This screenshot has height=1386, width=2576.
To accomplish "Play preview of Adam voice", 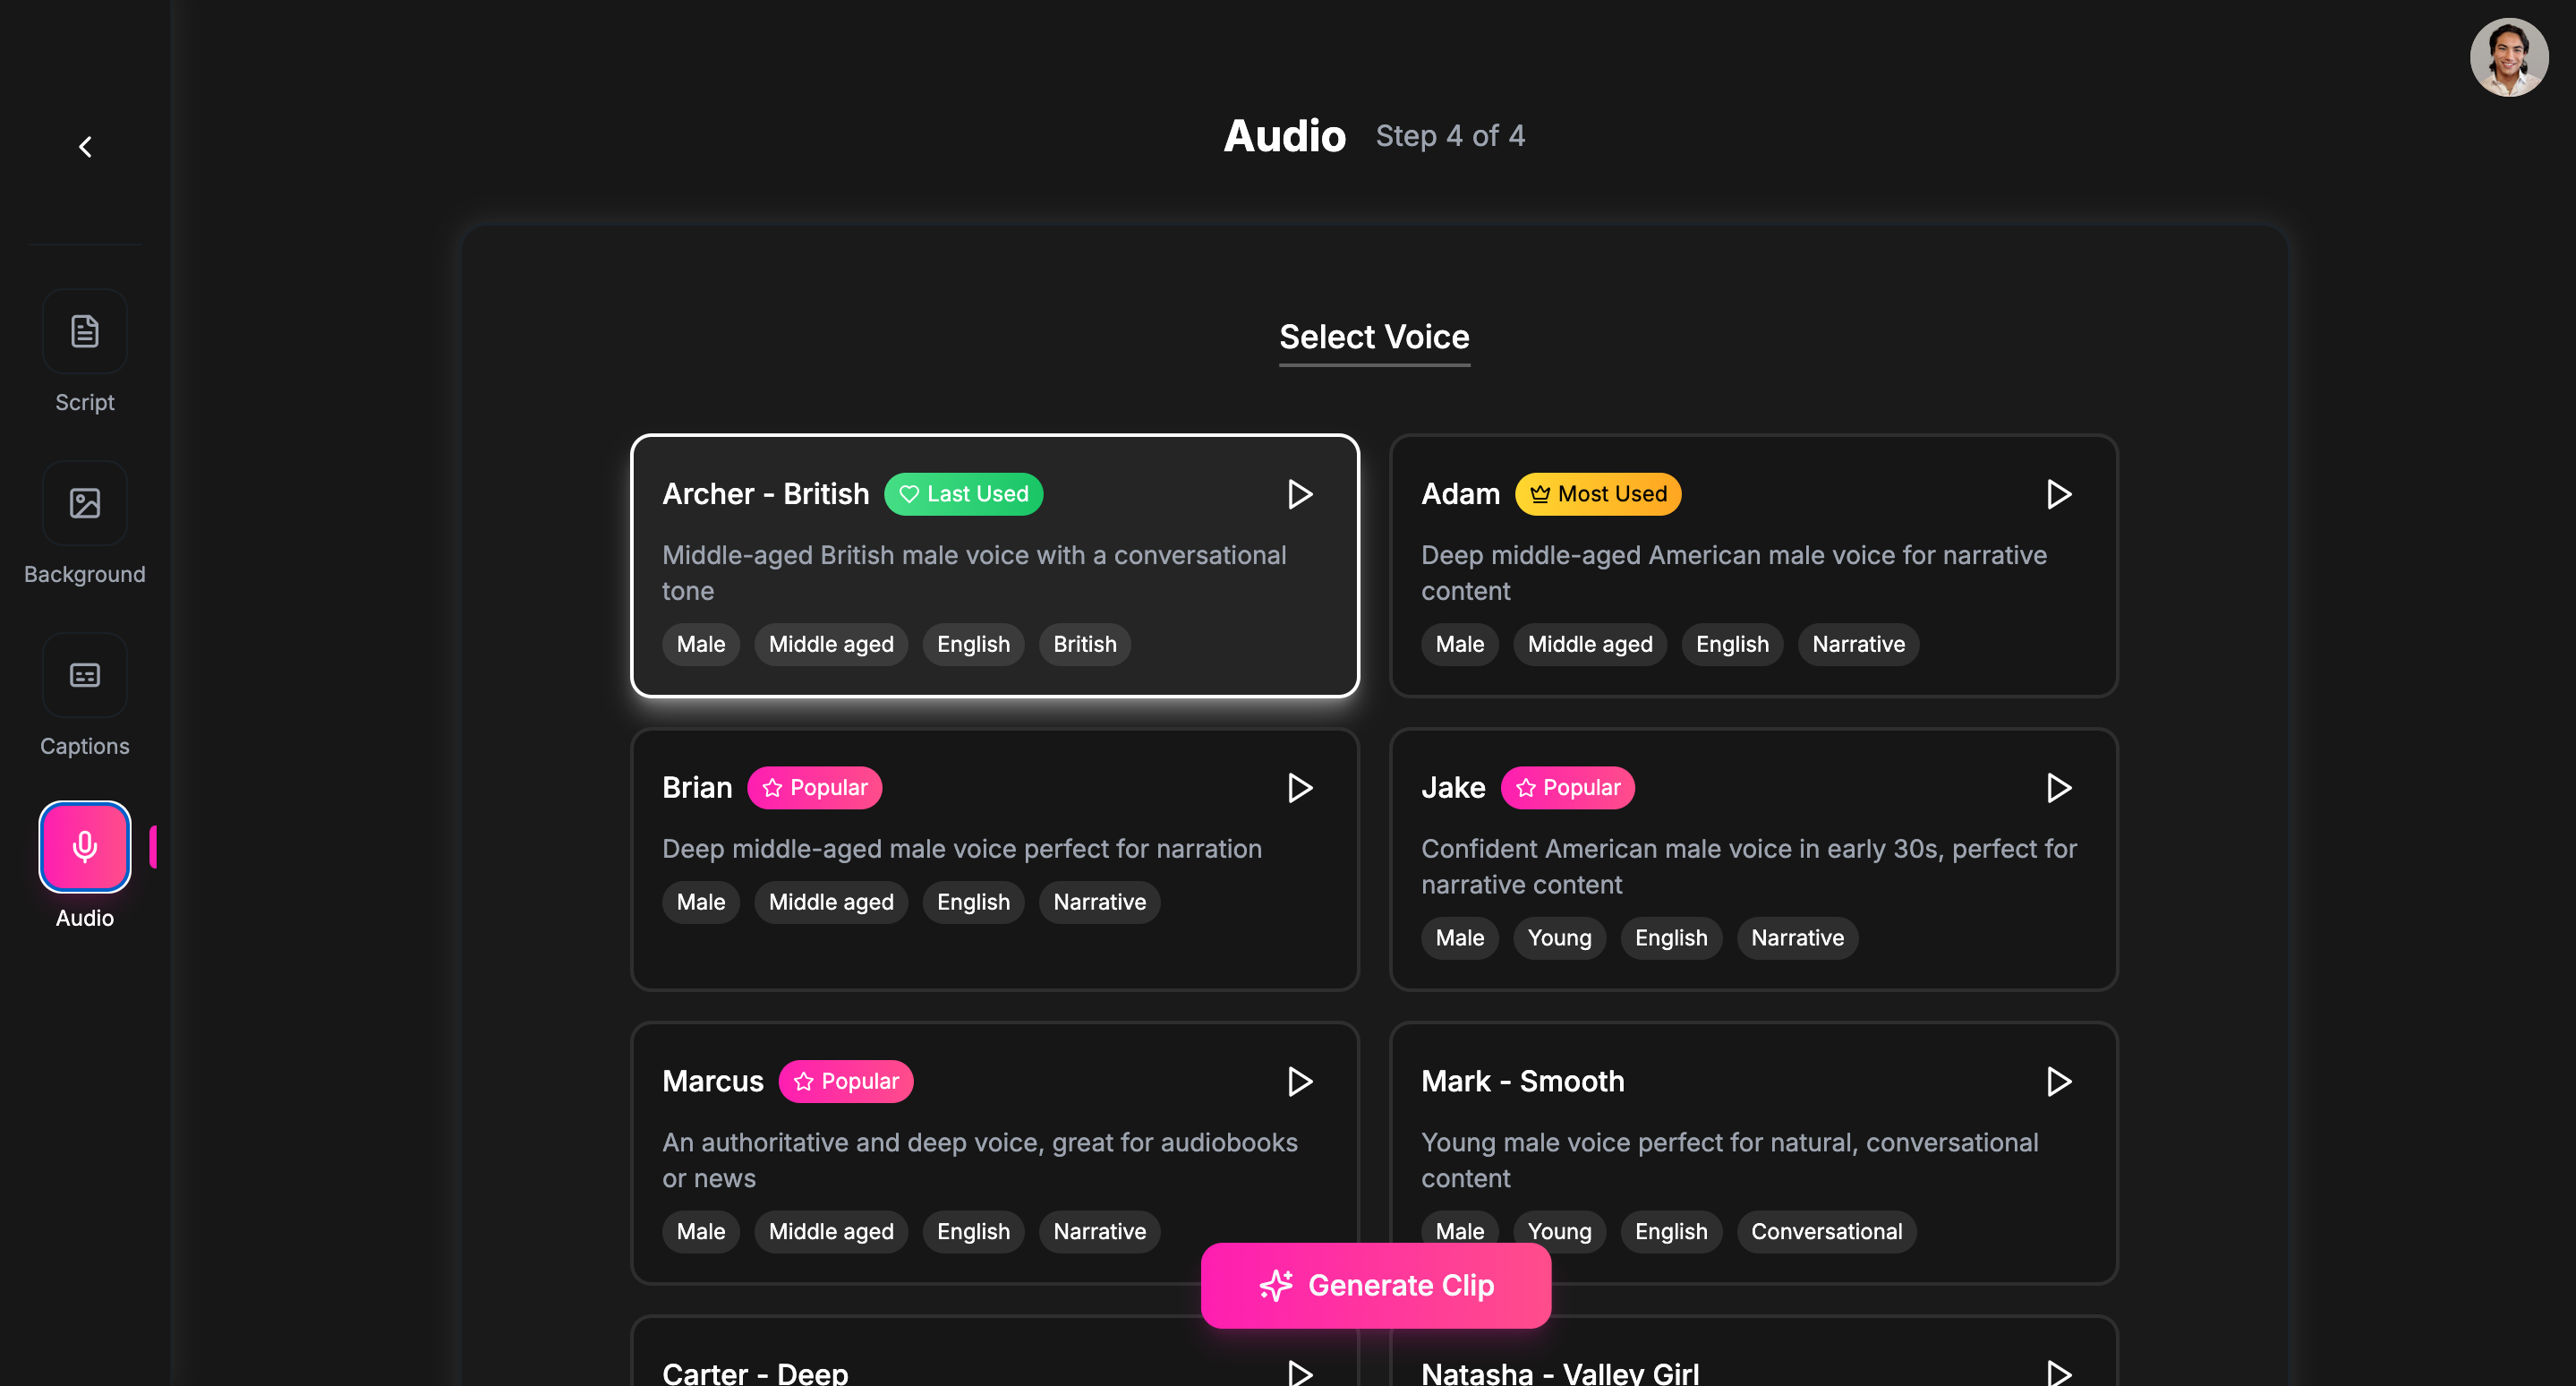I will click(2058, 494).
